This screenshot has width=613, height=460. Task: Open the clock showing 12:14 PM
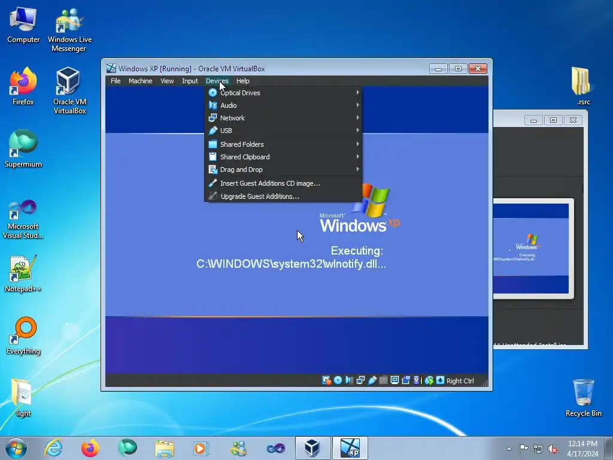point(582,449)
